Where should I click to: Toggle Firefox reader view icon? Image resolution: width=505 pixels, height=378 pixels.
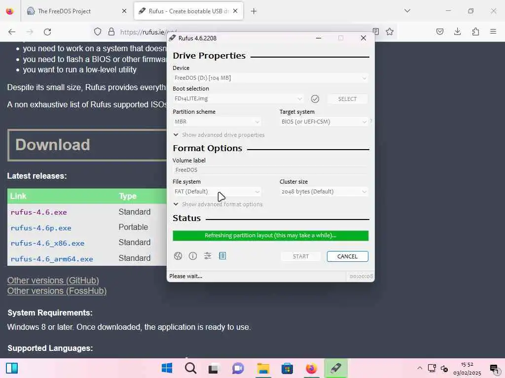coord(375,31)
